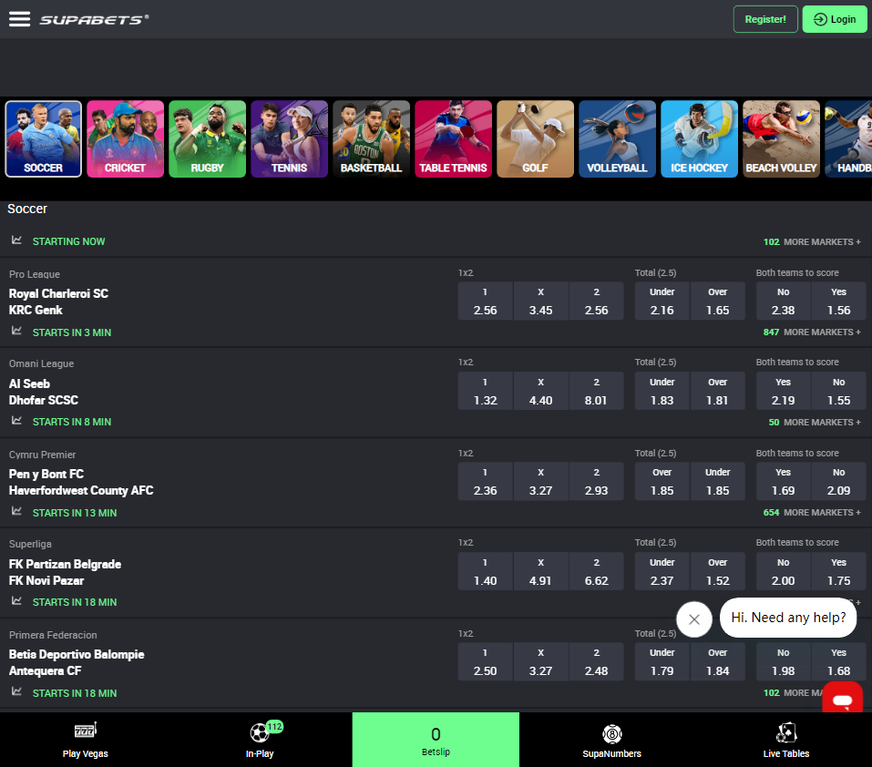
Task: Select Over 1.84 for Betis Deportivo match
Action: tap(717, 661)
